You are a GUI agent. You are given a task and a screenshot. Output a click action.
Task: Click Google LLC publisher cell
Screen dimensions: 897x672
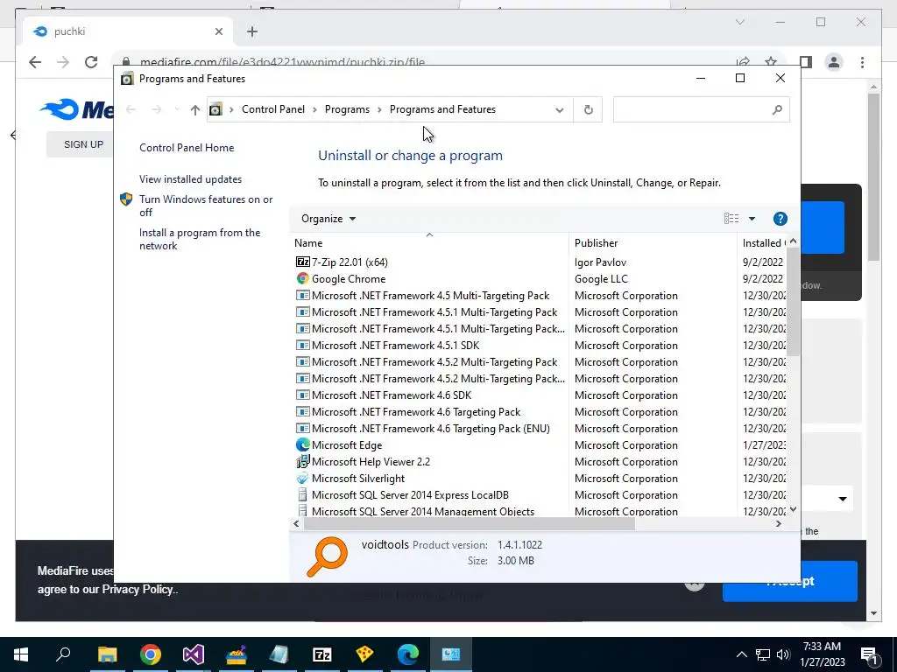(601, 279)
